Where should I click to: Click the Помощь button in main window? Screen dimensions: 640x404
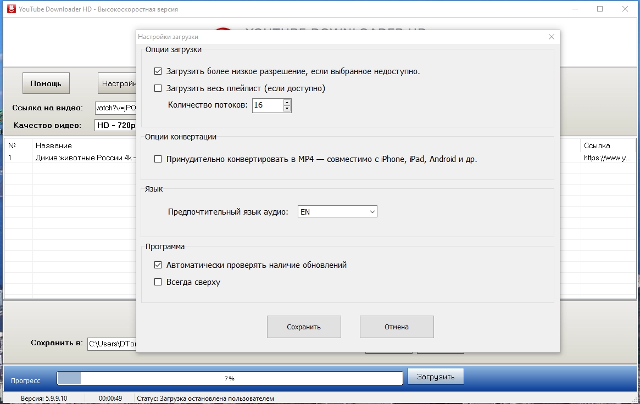(46, 83)
